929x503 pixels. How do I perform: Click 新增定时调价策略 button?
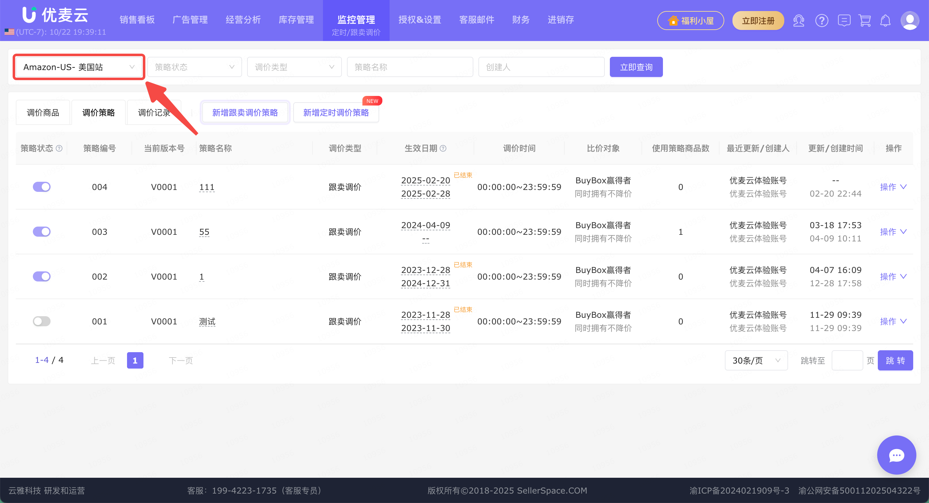point(336,113)
